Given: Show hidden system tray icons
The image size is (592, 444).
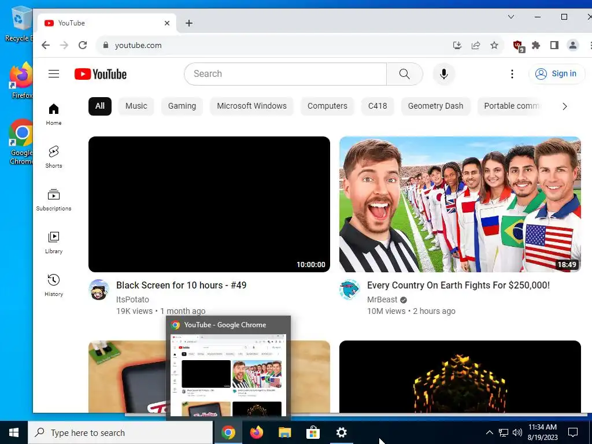Looking at the screenshot, I should click(x=489, y=432).
